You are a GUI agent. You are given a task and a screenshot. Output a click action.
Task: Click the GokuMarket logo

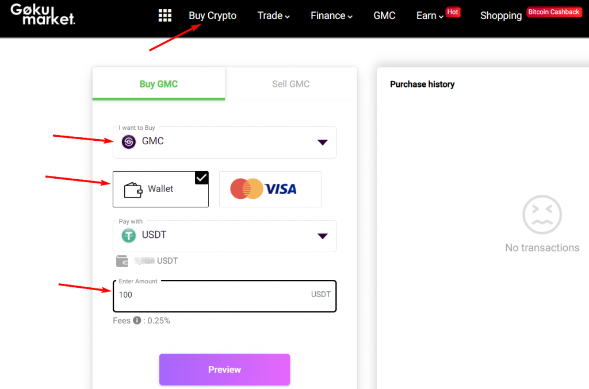(x=43, y=14)
